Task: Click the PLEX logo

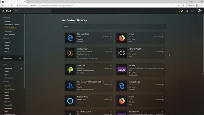Action: (x=9, y=11)
